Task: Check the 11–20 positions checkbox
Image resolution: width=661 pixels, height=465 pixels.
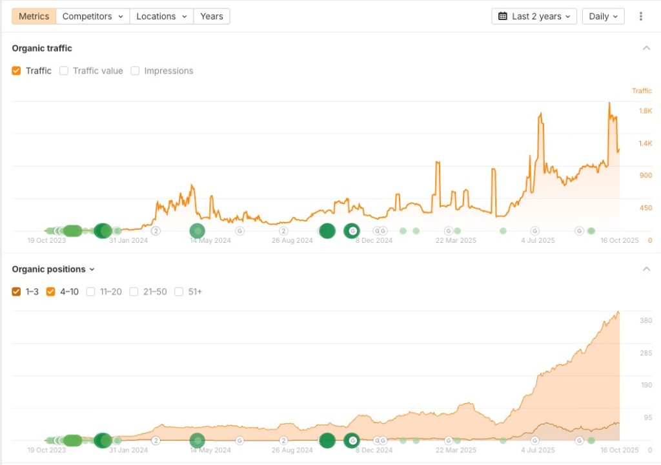Action: pos(91,292)
